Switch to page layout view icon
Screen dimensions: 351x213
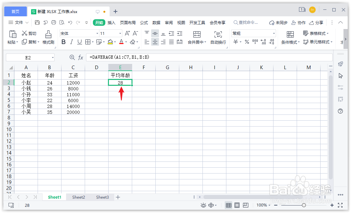(x=237, y=205)
